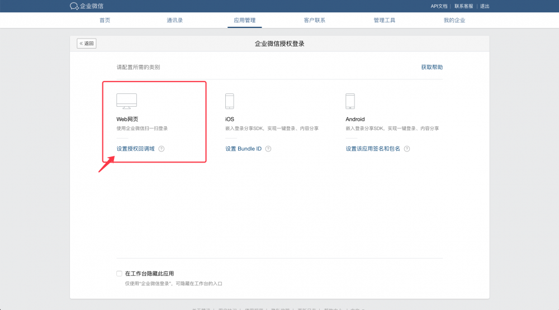
Task: Go to 首页 tab
Action: (x=105, y=20)
